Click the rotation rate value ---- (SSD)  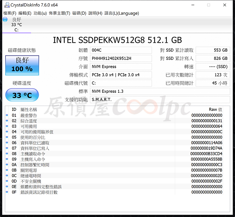[213, 67]
